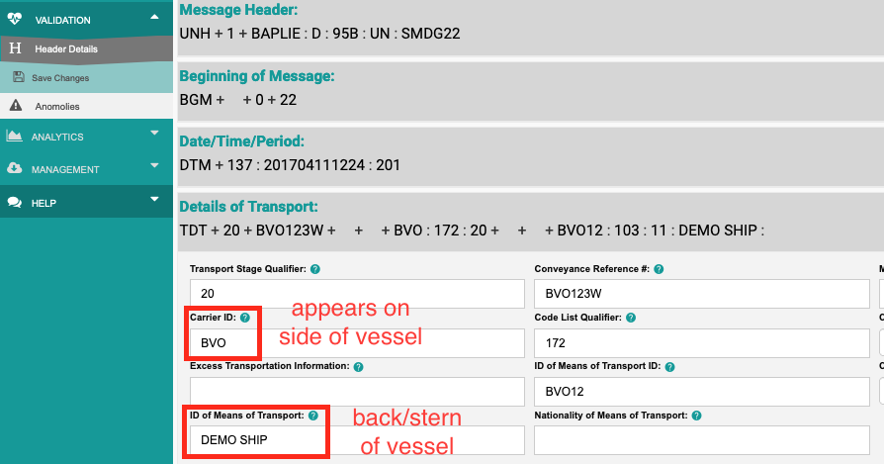Click Save Changes in the sidebar

[x=59, y=77]
